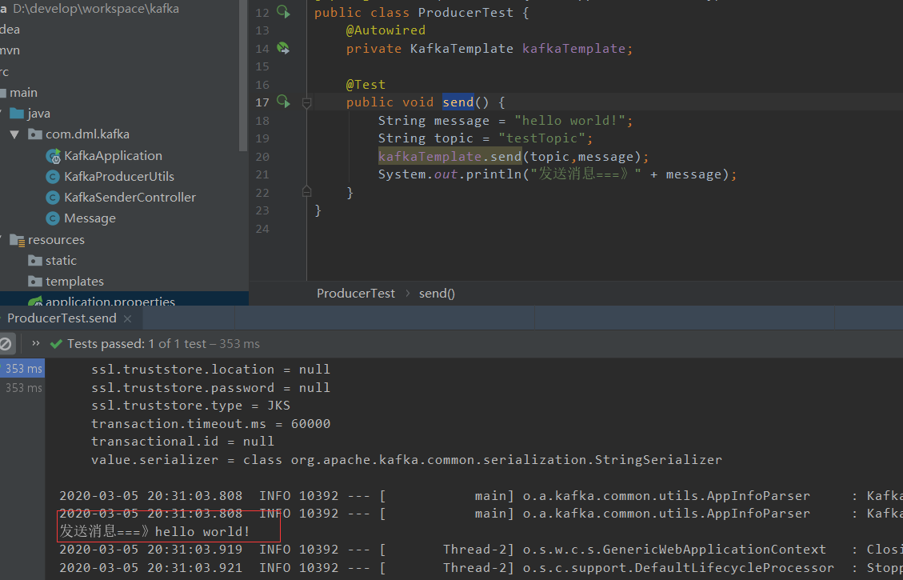
Task: Click KafkaSenderController class icon
Action: coord(53,198)
